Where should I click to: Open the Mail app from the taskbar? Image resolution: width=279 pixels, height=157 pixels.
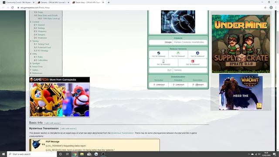[x=89, y=154]
